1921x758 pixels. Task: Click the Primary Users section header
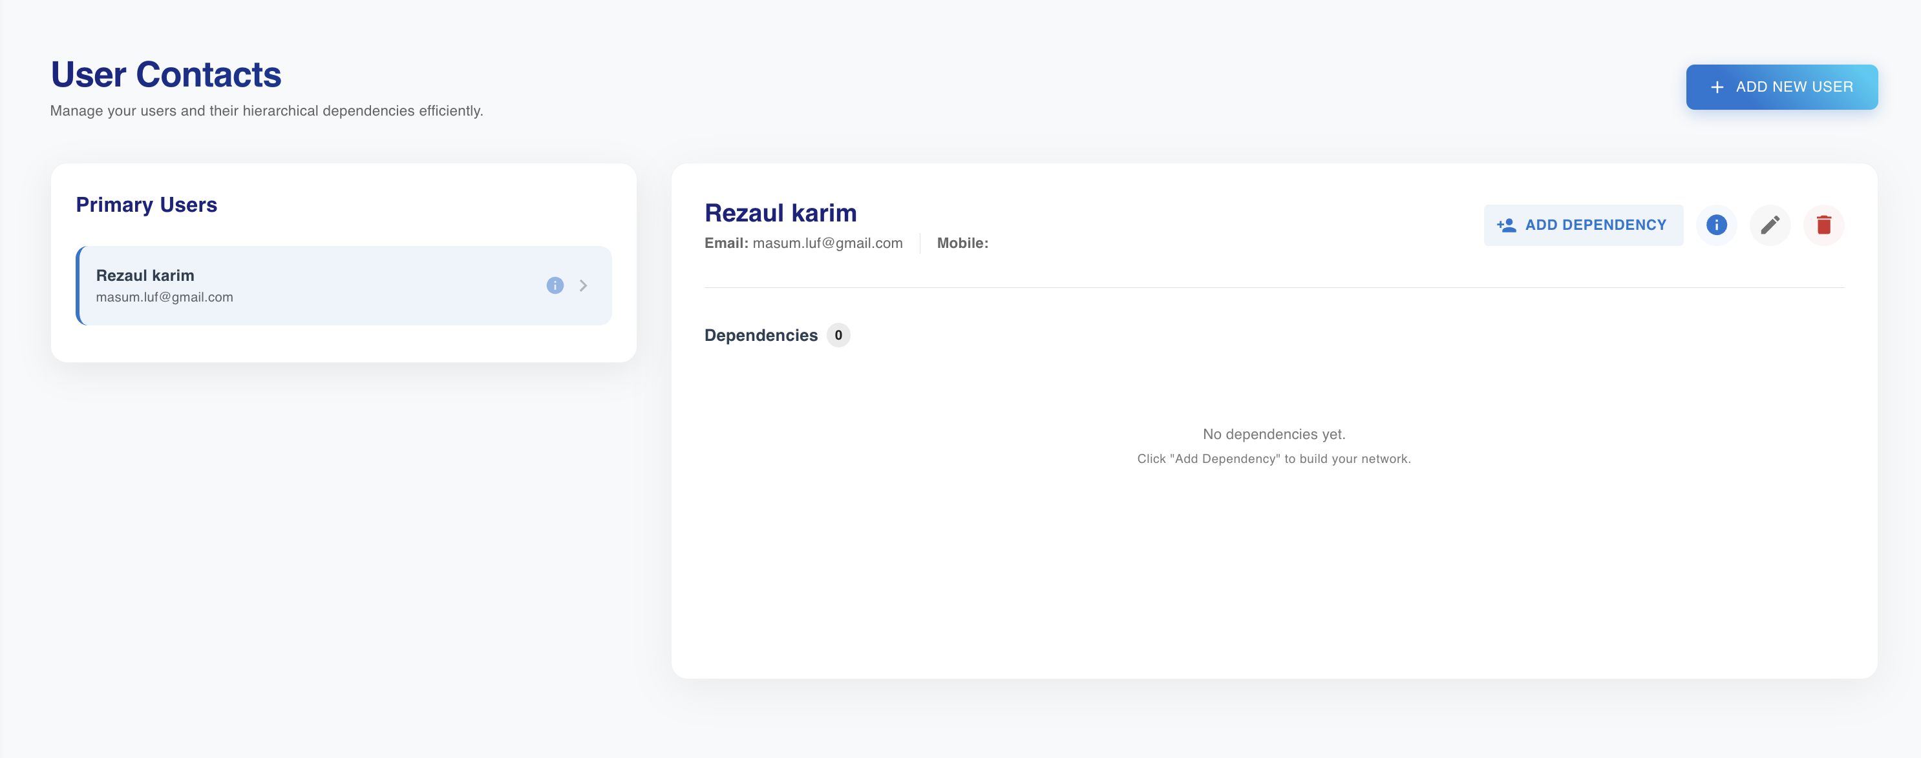pos(146,205)
